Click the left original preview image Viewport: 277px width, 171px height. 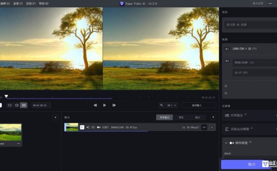pyautogui.click(x=51, y=49)
